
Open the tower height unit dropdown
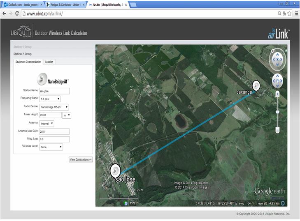[67, 115]
